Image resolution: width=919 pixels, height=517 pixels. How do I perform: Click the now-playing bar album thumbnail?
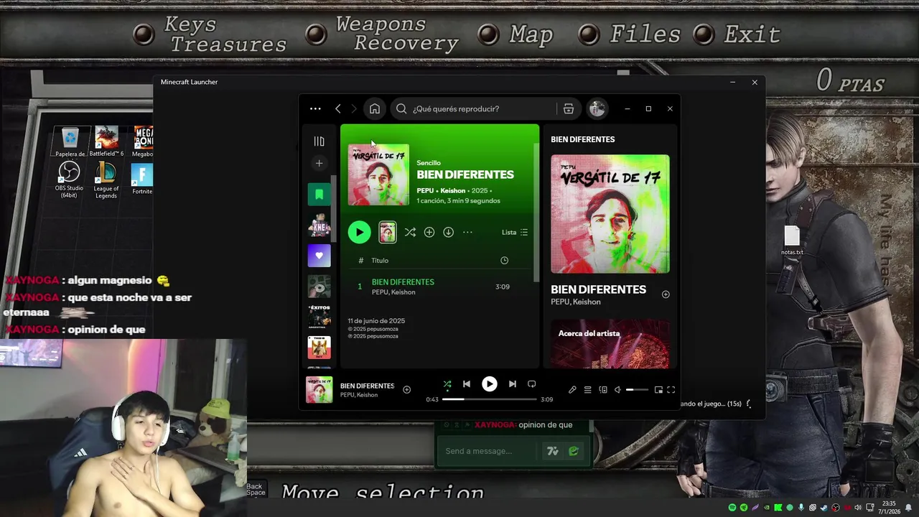click(319, 390)
